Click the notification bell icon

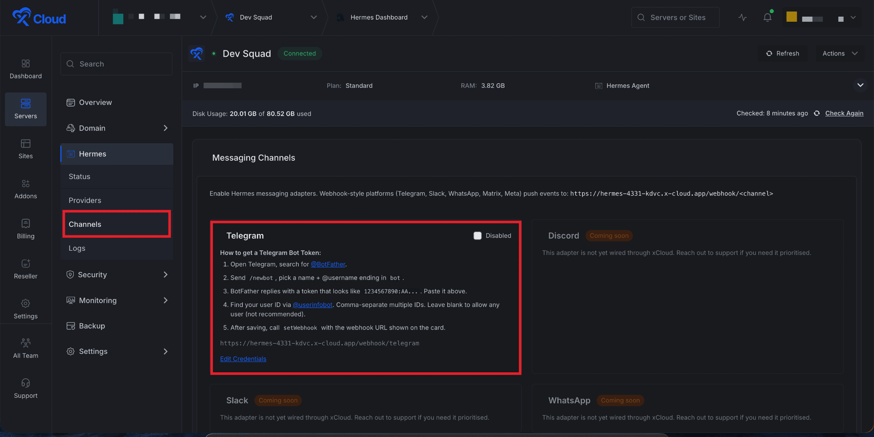pyautogui.click(x=767, y=17)
